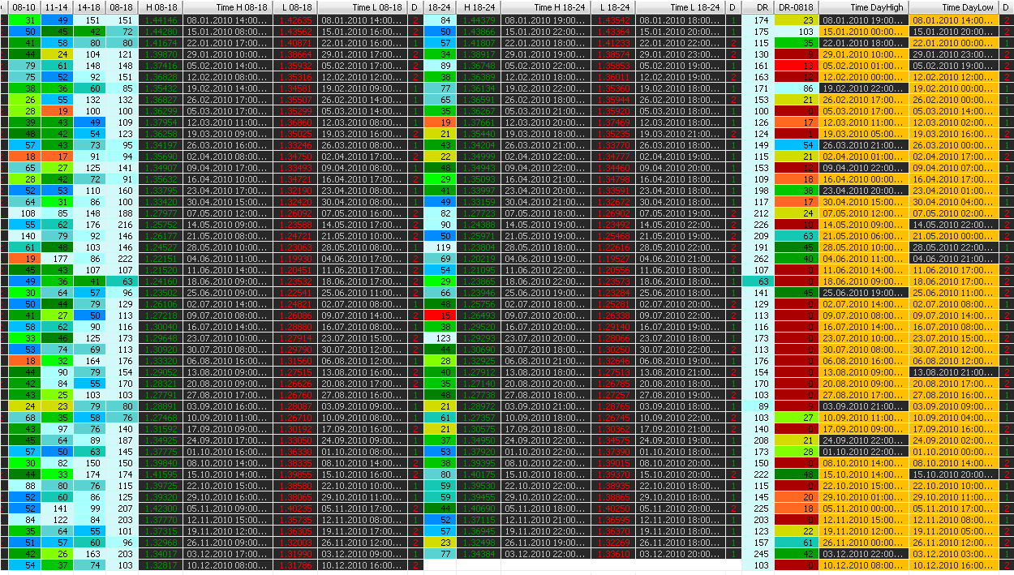Click the Time DayHigh column header

point(863,6)
